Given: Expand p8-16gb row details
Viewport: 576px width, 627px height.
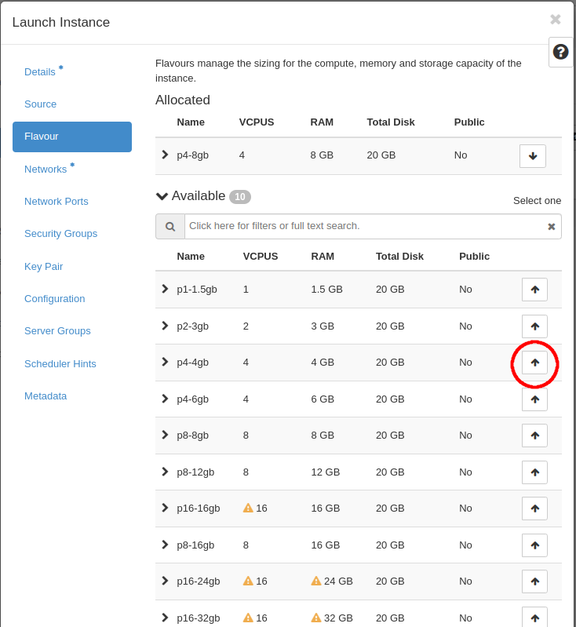Looking at the screenshot, I should click(x=165, y=545).
